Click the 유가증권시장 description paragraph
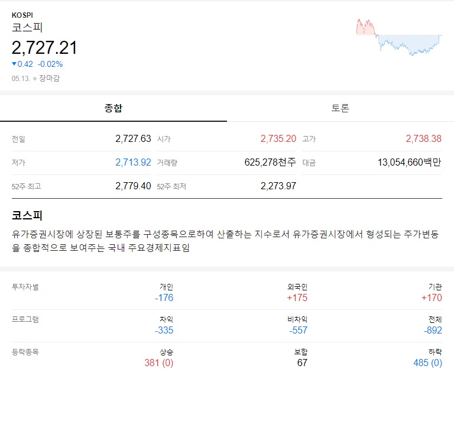This screenshot has height=427, width=454. 226,241
